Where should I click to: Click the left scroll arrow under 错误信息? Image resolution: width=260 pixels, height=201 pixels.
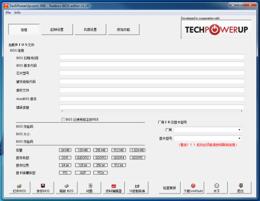pyautogui.click(x=62, y=111)
